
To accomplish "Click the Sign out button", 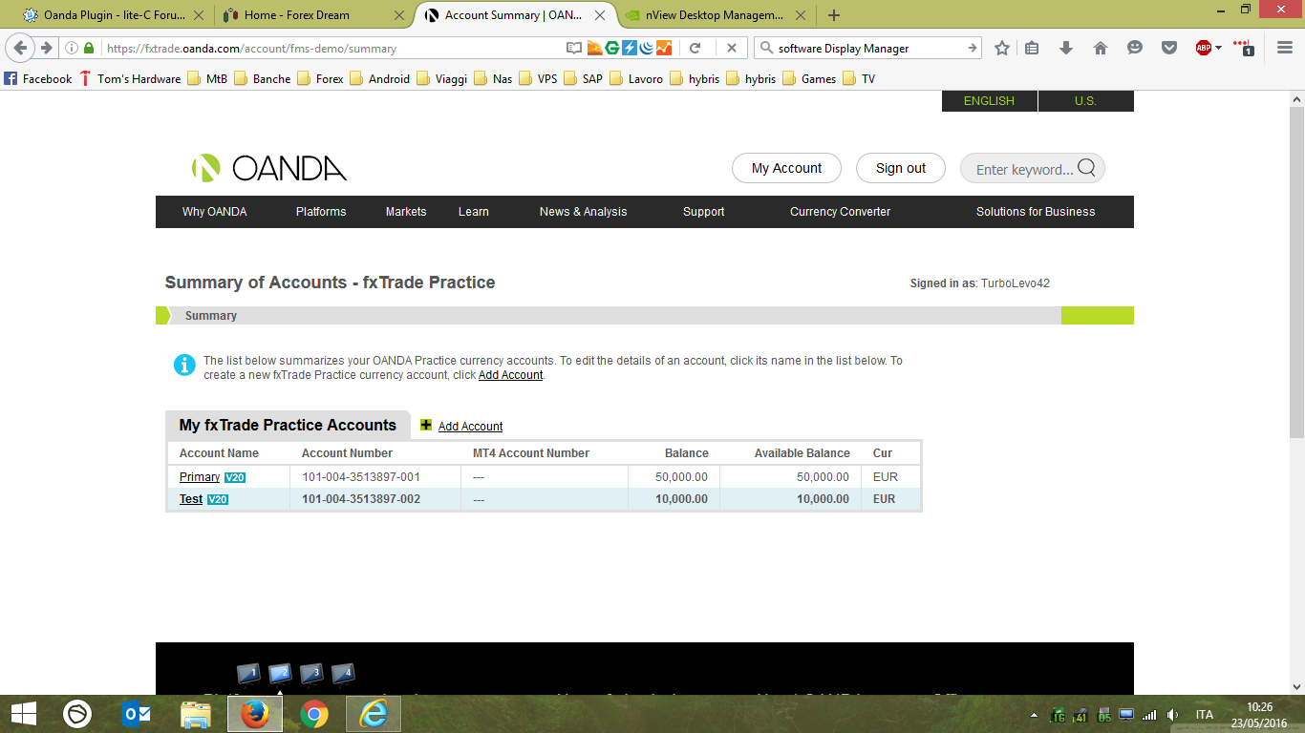I will pos(900,168).
